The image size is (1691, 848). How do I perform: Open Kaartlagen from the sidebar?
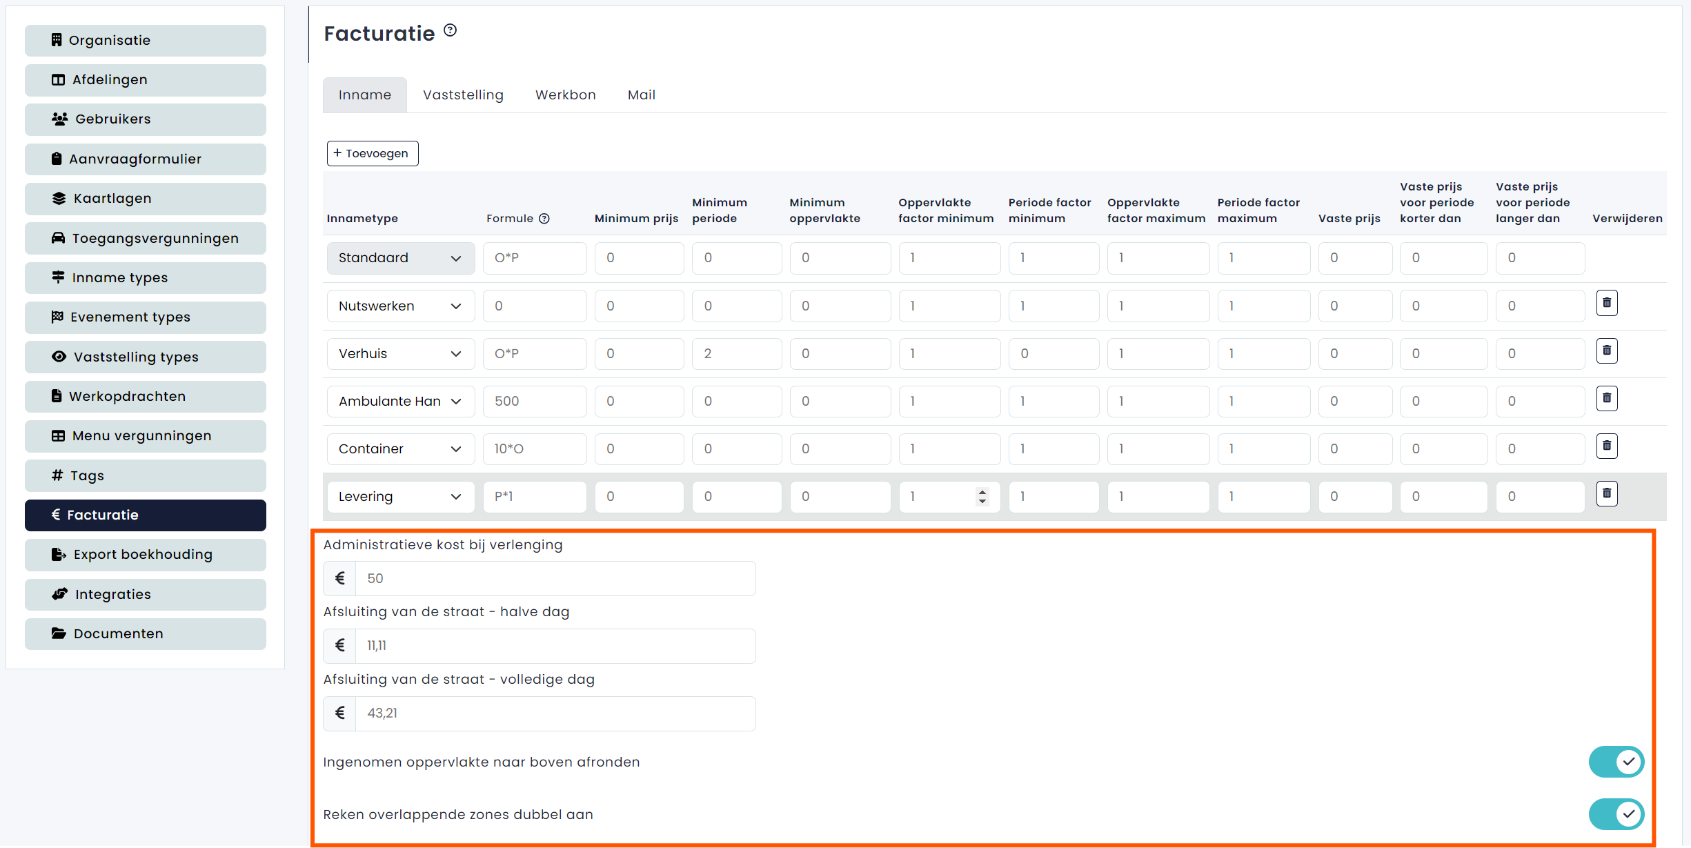(145, 199)
